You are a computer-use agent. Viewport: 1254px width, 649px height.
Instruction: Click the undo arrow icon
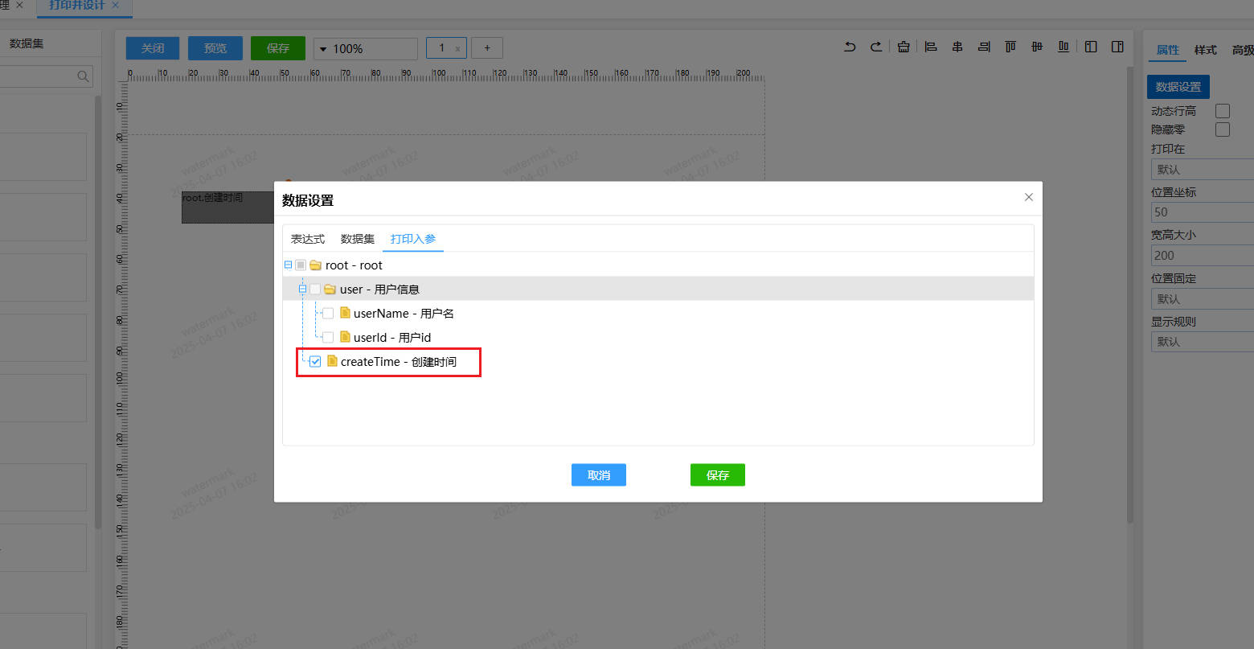pyautogui.click(x=850, y=47)
